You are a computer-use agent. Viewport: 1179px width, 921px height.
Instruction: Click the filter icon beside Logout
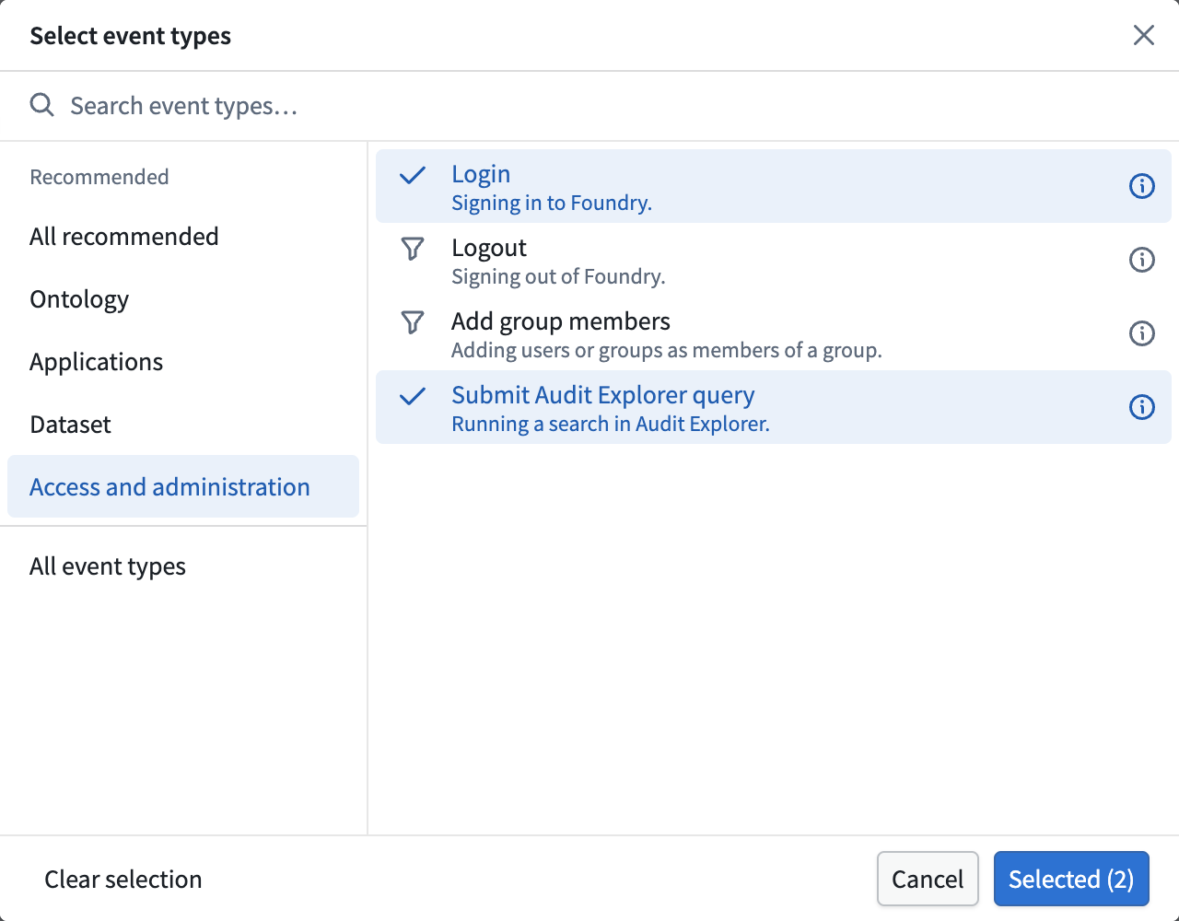point(413,249)
